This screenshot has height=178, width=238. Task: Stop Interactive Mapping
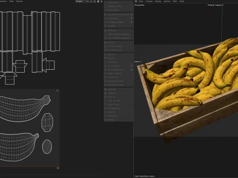tap(119, 38)
